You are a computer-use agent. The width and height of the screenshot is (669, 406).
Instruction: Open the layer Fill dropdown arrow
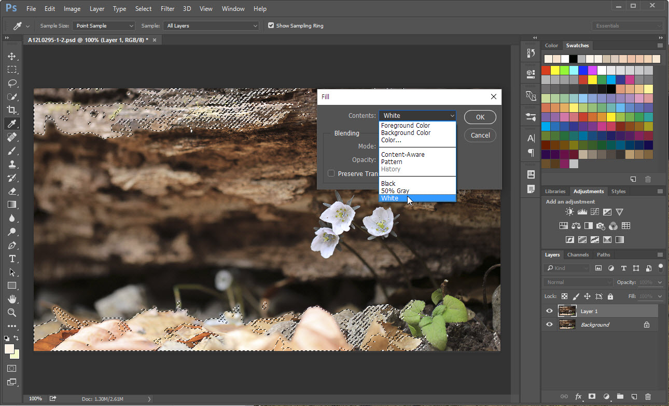660,296
